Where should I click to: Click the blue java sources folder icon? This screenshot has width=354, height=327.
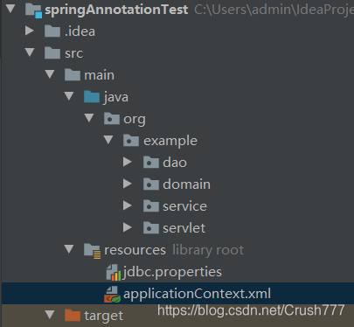tap(92, 96)
